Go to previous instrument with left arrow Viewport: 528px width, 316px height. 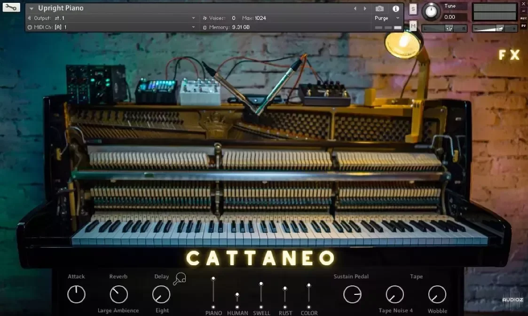pyautogui.click(x=355, y=8)
